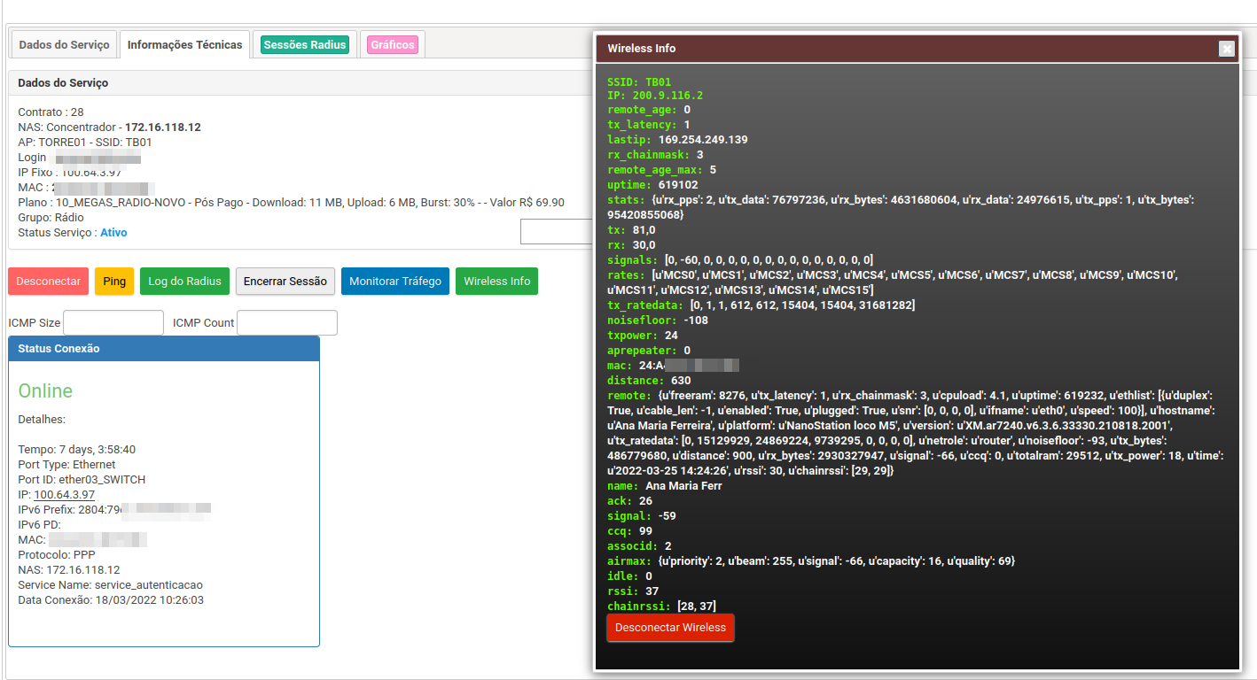1257x680 pixels.
Task: Click the underlined IP 100.64.3.97 link
Action: point(64,494)
